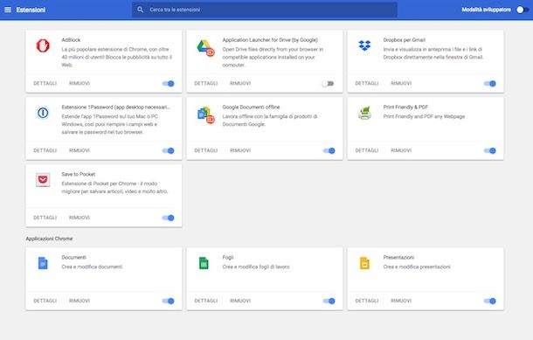Click Rimuovi for Fogli app

click(240, 301)
